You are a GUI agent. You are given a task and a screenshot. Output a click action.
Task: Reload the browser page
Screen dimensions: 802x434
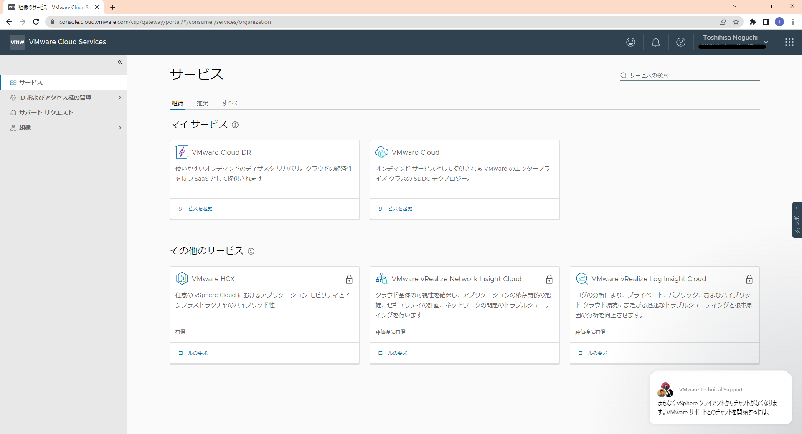[x=36, y=22]
